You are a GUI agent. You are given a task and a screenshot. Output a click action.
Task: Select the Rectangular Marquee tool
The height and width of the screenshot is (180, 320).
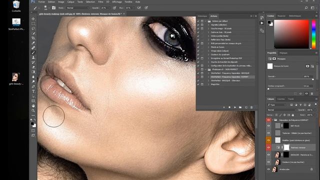[x=33, y=23]
